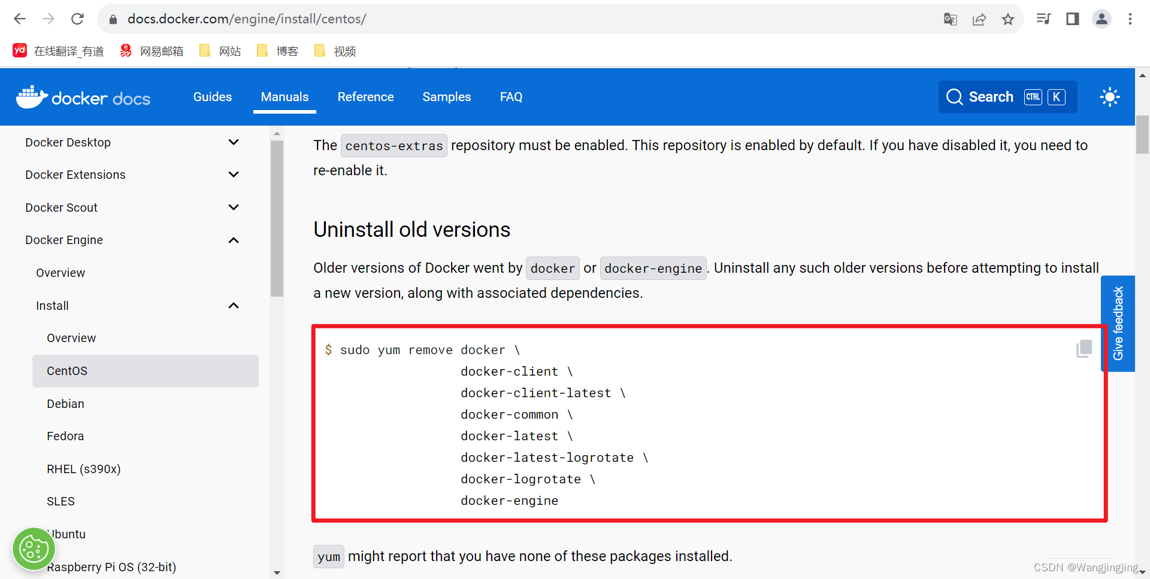Open the Chrome three-dot menu
This screenshot has height=579, width=1150.
1130,19
